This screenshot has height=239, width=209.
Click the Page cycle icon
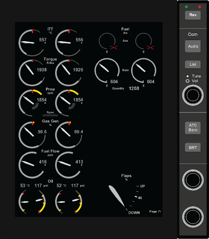159,211
